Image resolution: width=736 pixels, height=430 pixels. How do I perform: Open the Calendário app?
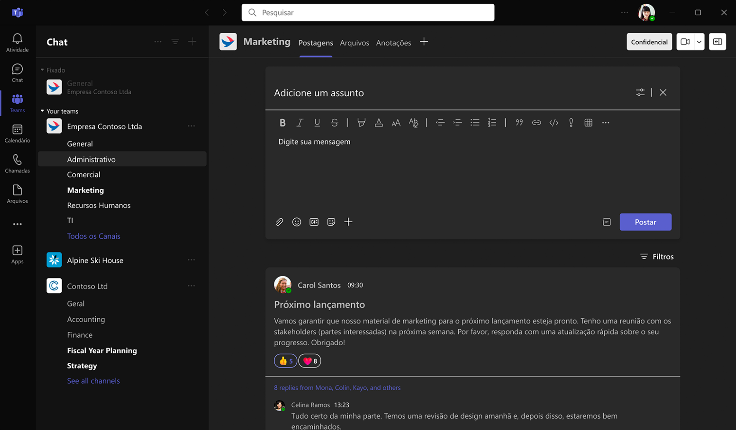[x=17, y=133]
